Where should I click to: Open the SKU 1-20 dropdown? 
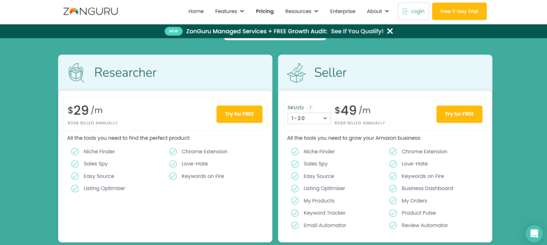pos(309,118)
